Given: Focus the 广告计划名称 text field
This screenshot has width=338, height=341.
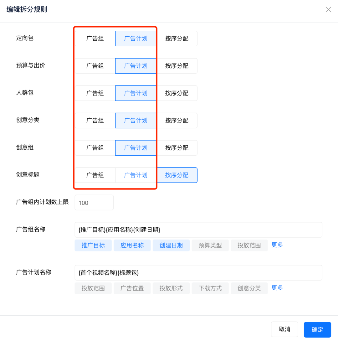Looking at the screenshot, I should click(198, 273).
